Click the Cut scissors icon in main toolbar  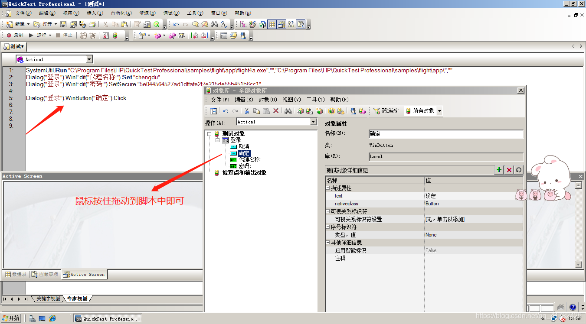pyautogui.click(x=105, y=24)
